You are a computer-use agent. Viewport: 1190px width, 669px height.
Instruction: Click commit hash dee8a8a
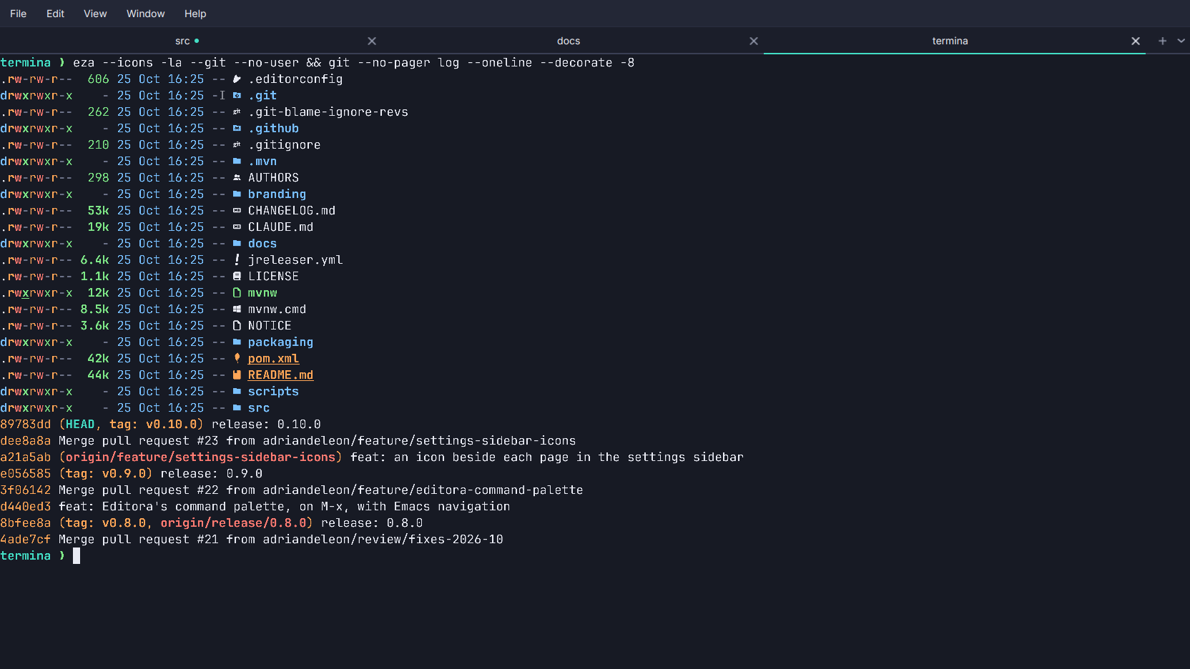(26, 441)
